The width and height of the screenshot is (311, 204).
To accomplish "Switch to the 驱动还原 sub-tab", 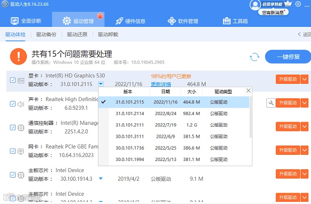I will pos(77,35).
